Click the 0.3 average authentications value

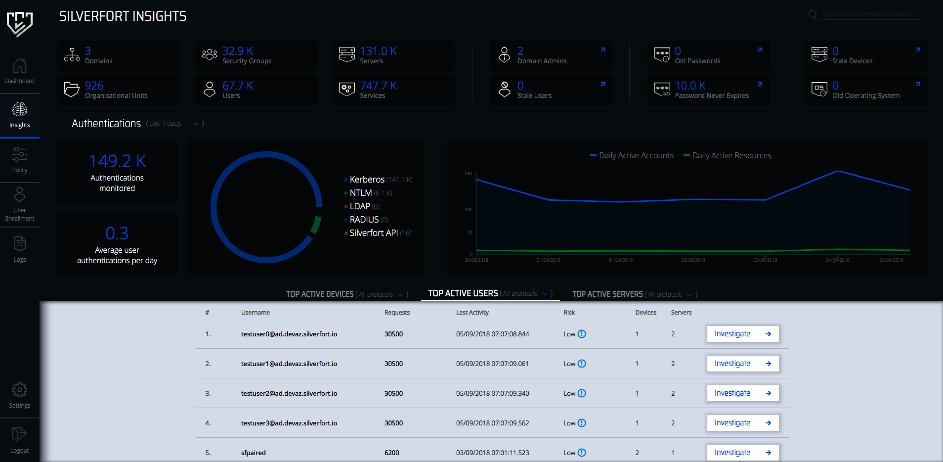[117, 233]
